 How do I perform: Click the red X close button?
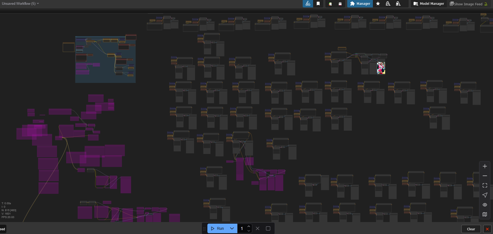coord(487,229)
